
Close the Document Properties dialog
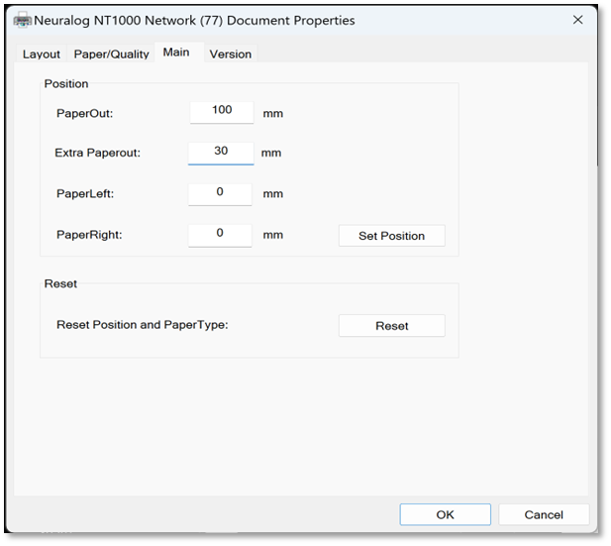pyautogui.click(x=577, y=20)
